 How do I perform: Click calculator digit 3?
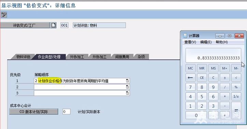point(213,106)
